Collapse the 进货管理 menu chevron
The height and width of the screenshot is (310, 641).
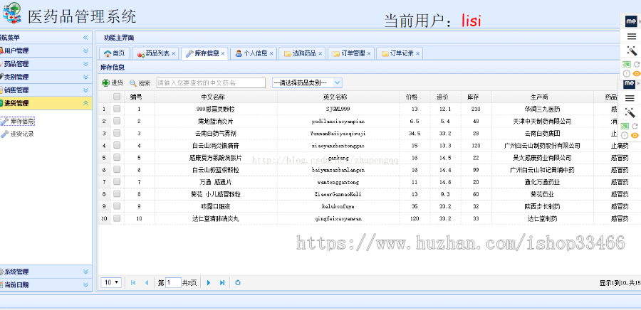(x=85, y=103)
